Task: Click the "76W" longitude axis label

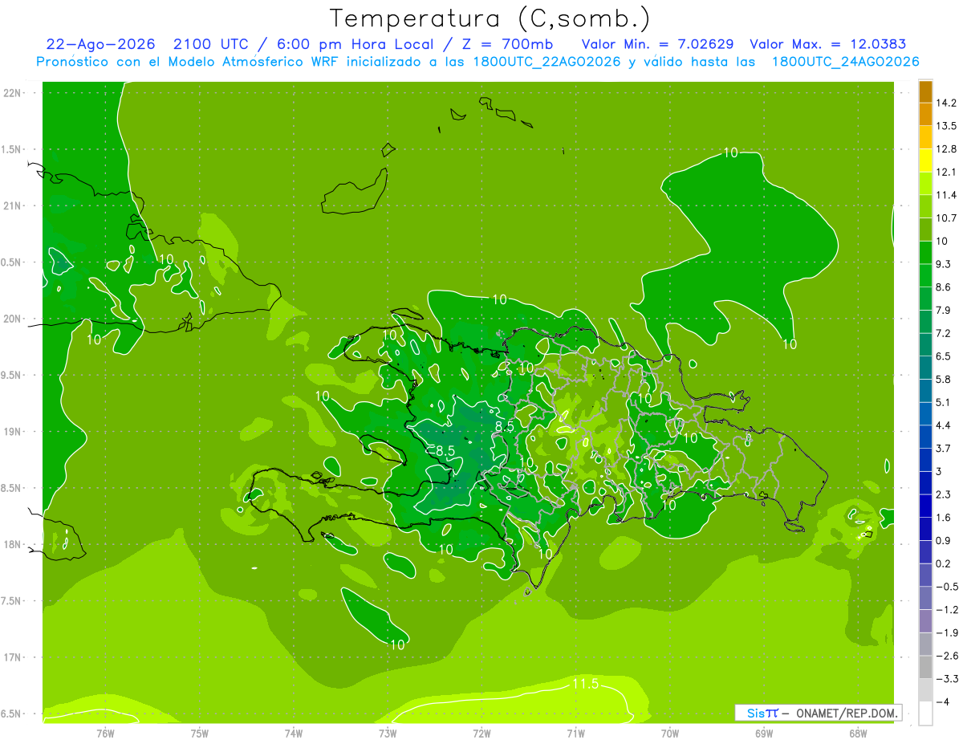Action: 106,733
